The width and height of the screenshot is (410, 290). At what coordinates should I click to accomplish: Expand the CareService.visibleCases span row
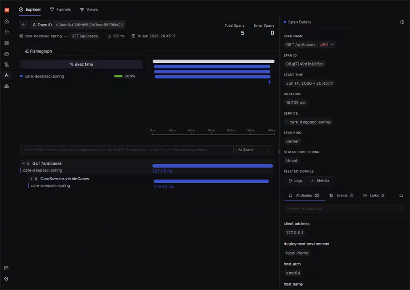click(32, 179)
